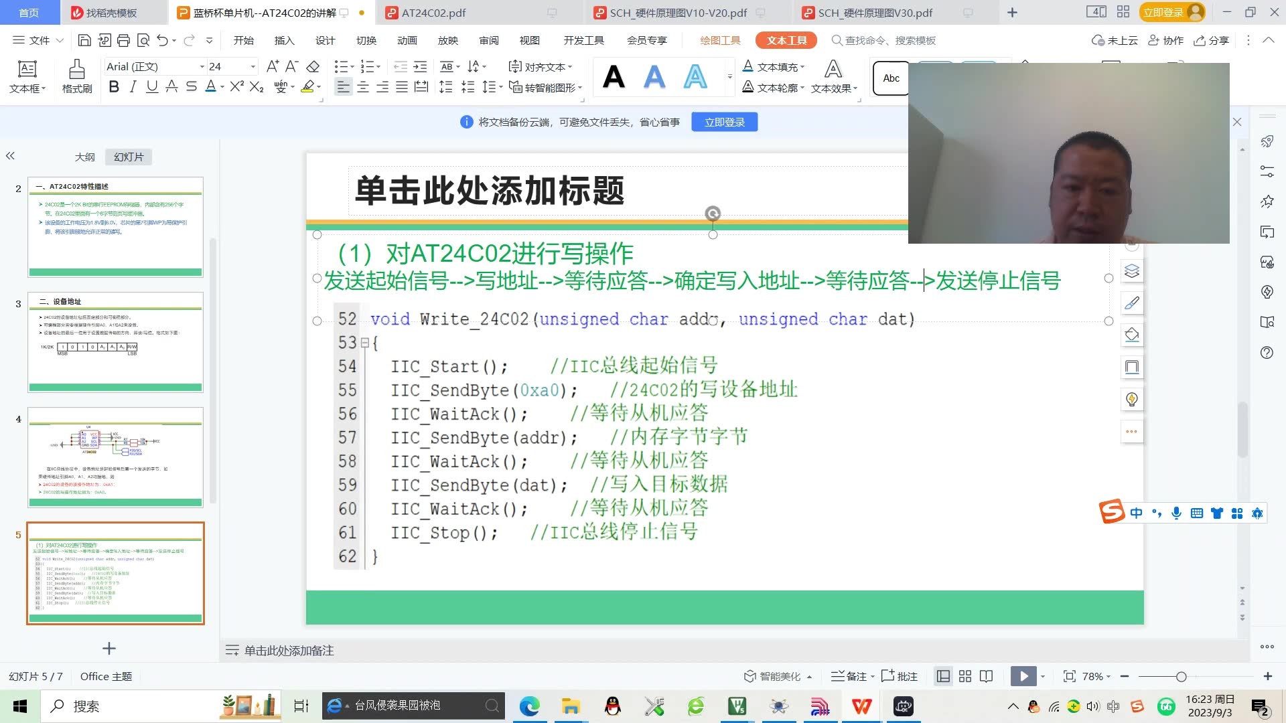Image resolution: width=1286 pixels, height=723 pixels.
Task: Toggle italic formatting
Action: (x=133, y=87)
